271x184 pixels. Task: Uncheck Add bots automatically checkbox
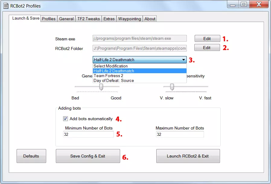(x=65, y=119)
